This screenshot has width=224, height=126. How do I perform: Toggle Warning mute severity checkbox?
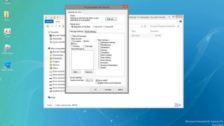pyautogui.click(x=72, y=46)
